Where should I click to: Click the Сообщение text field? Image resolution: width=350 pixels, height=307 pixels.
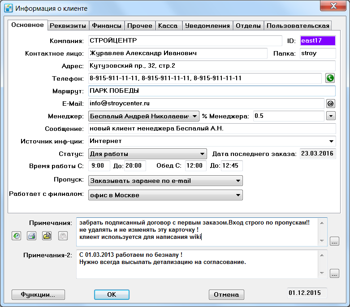pyautogui.click(x=212, y=129)
